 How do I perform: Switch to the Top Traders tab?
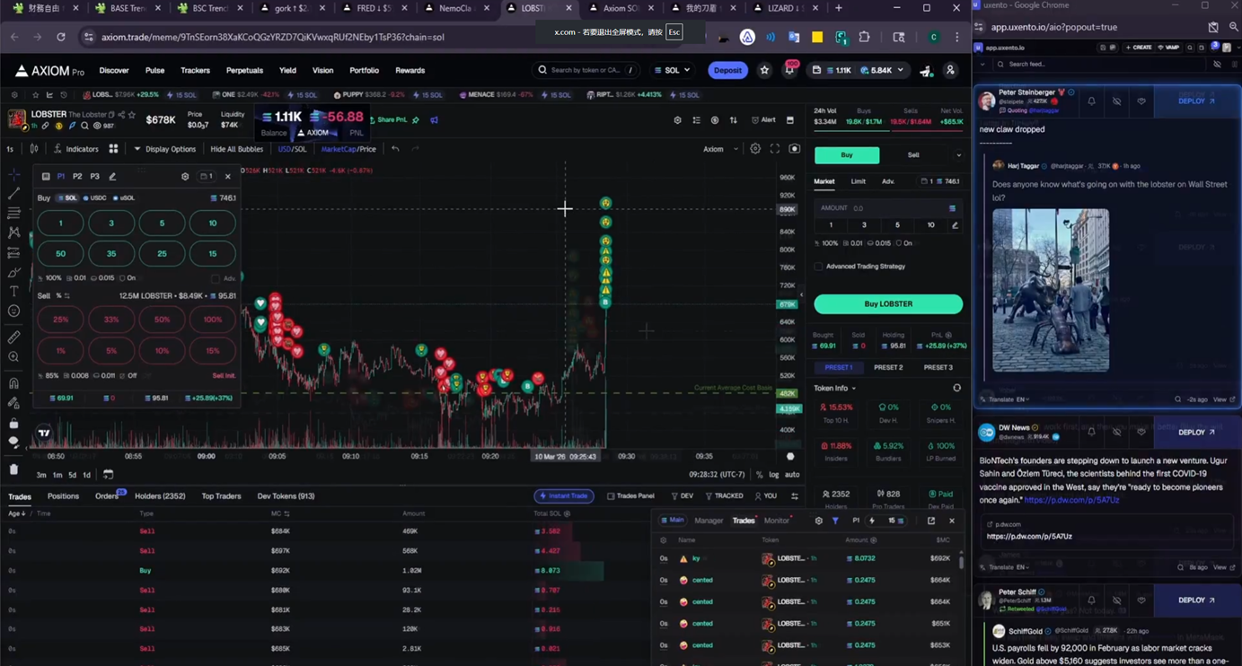click(221, 496)
